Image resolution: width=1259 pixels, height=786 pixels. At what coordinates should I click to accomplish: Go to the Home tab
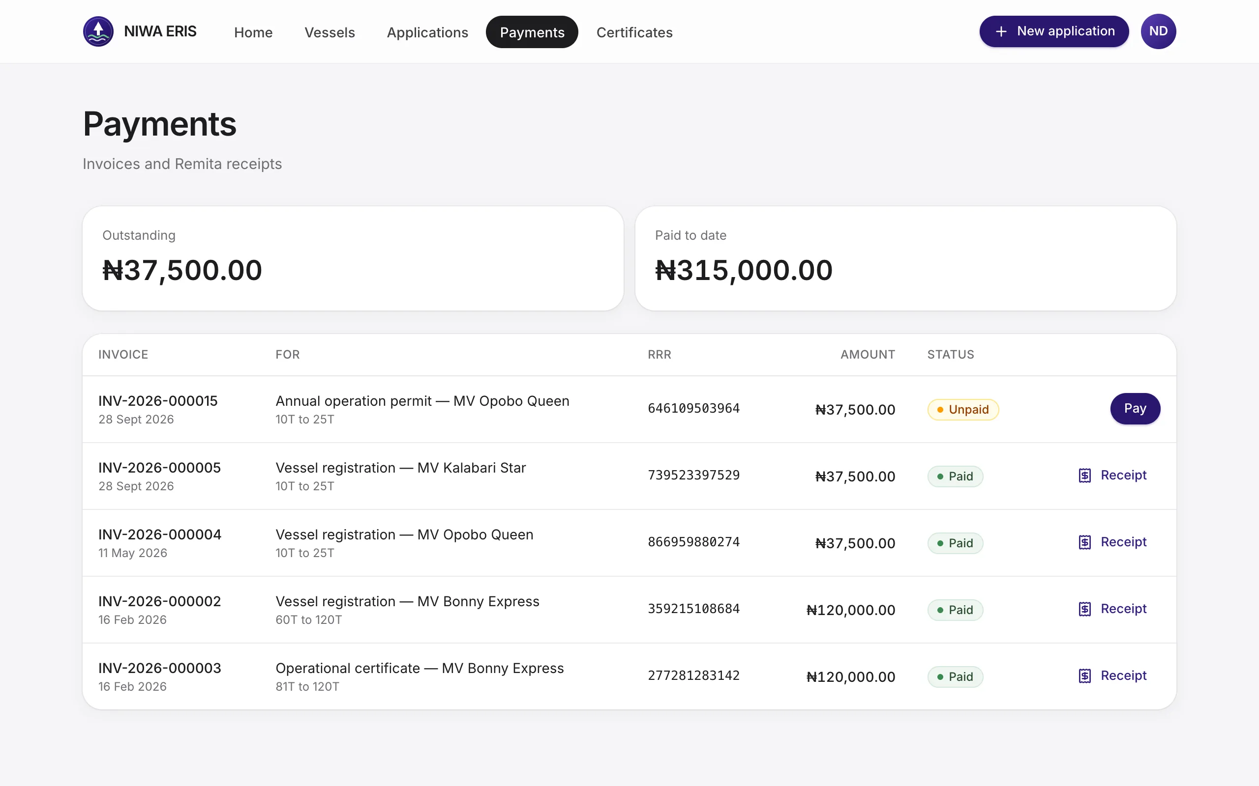point(253,32)
